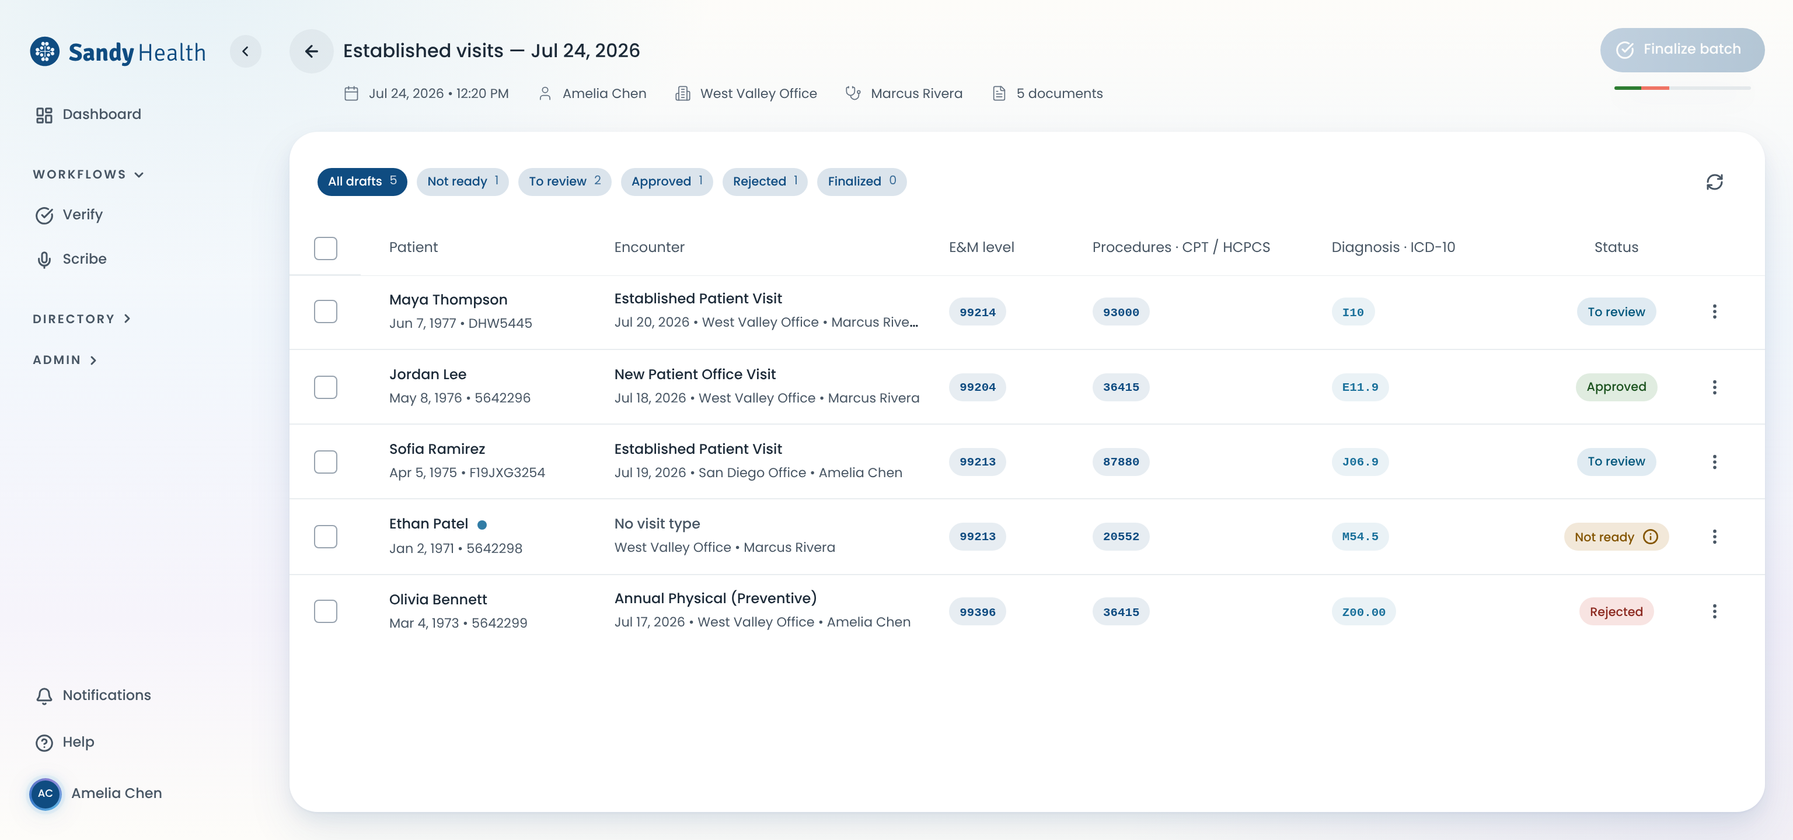Click the batch progress bar under Finalize batch

[1682, 88]
